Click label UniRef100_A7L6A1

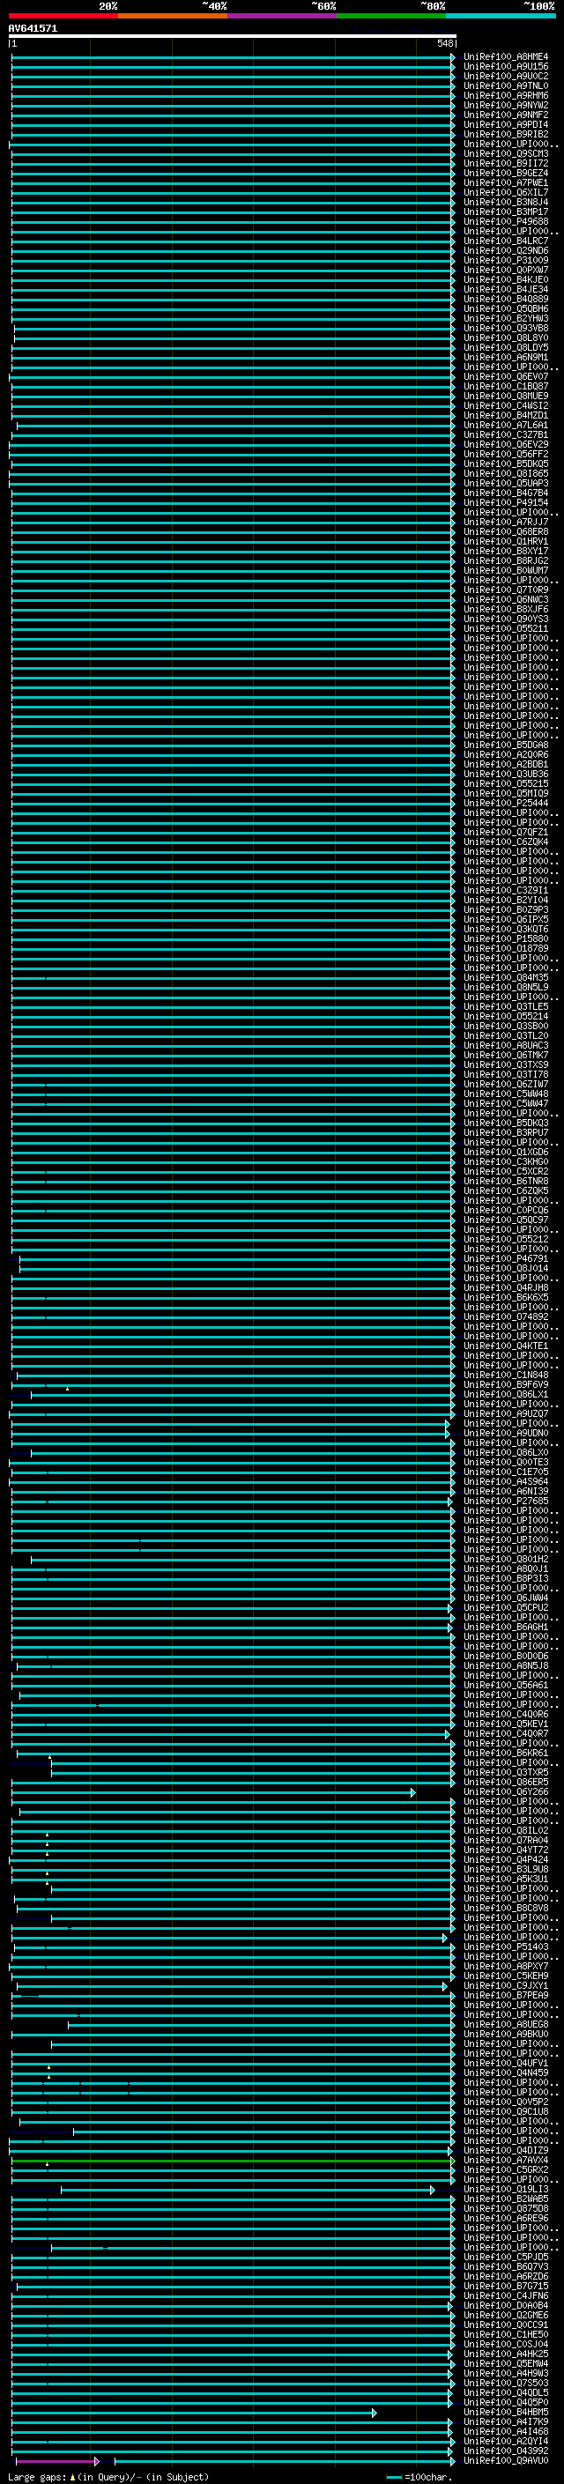pos(505,426)
